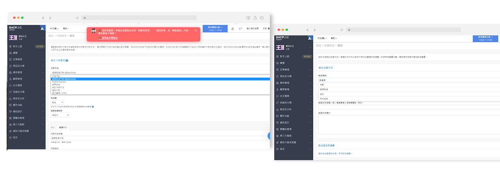Select LINE Pay from payment method list

click(57, 76)
